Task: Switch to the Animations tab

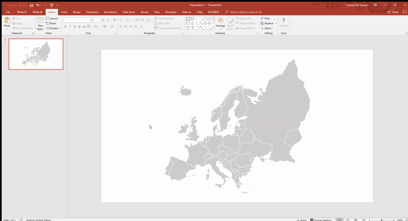Action: (111, 12)
